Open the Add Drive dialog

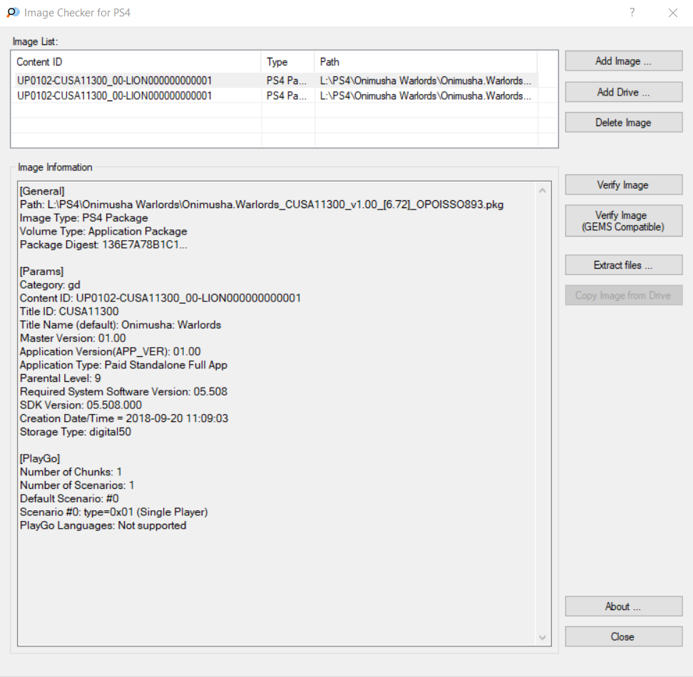[x=623, y=92]
